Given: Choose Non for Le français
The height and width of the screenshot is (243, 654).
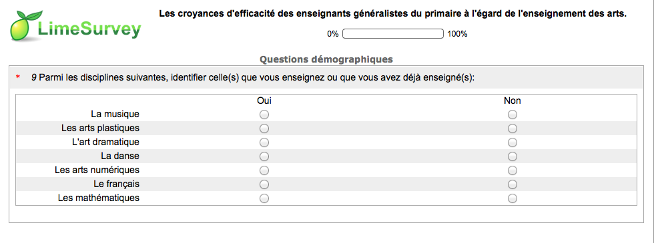Looking at the screenshot, I should (x=513, y=184).
